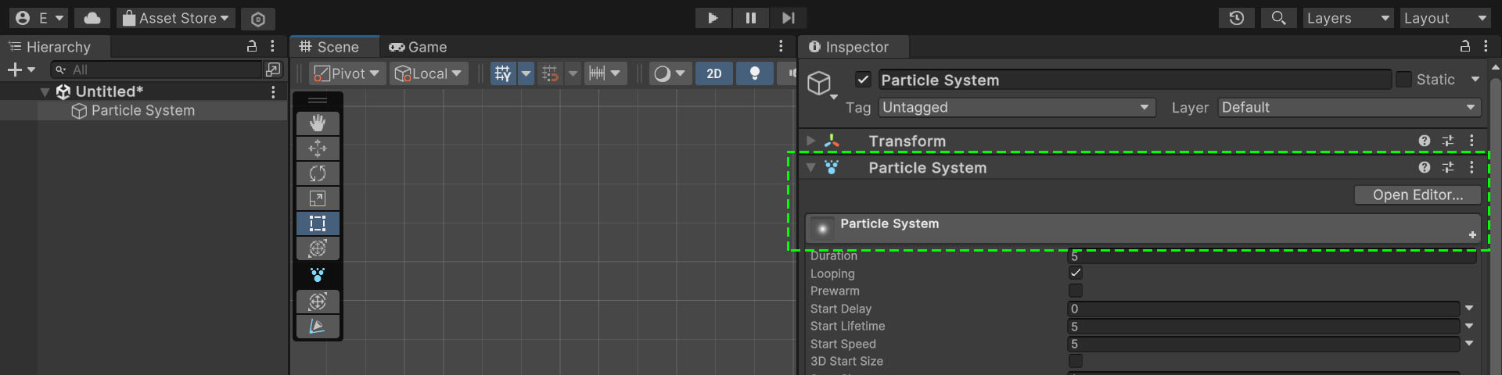Viewport: 1502px width, 375px height.
Task: Open the Undo History icon
Action: (1237, 18)
